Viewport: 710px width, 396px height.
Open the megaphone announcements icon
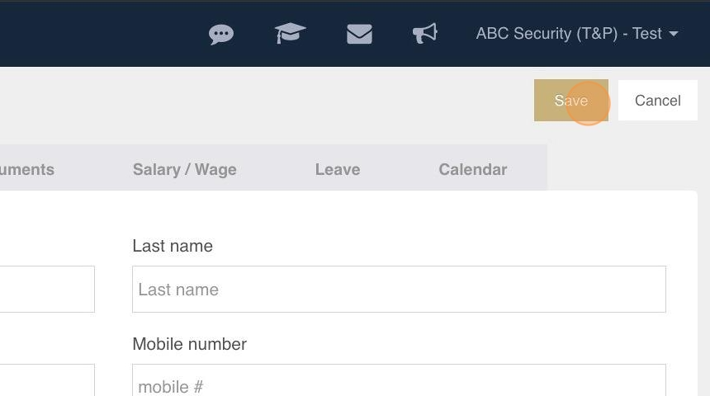point(424,34)
